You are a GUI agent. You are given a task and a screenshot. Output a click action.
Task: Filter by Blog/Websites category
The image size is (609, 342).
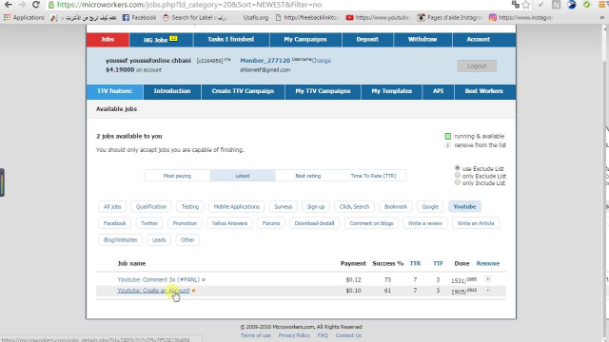click(x=121, y=240)
